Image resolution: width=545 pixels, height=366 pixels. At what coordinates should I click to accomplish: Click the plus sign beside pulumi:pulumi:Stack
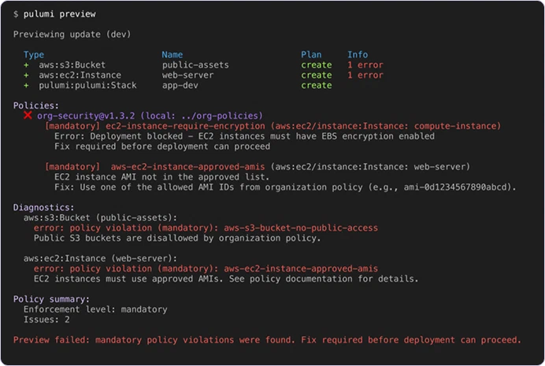pos(26,86)
